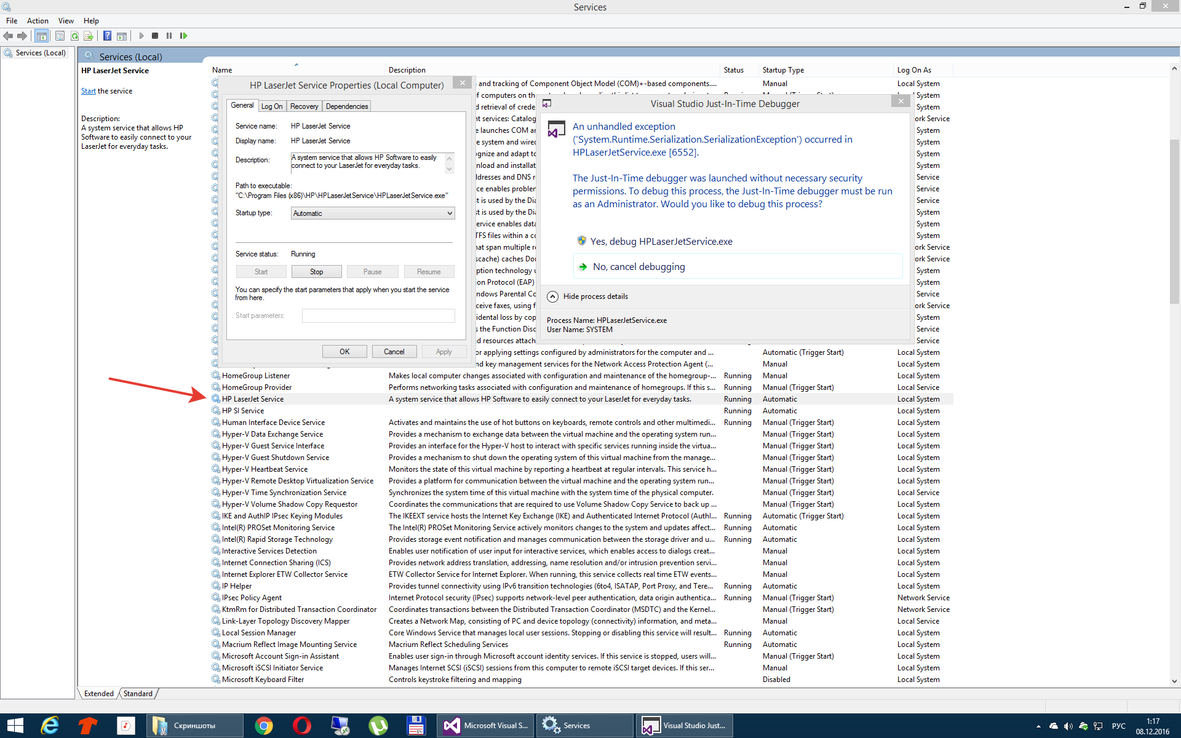
Task: Click the blue Help toolbar icon
Action: tap(107, 36)
